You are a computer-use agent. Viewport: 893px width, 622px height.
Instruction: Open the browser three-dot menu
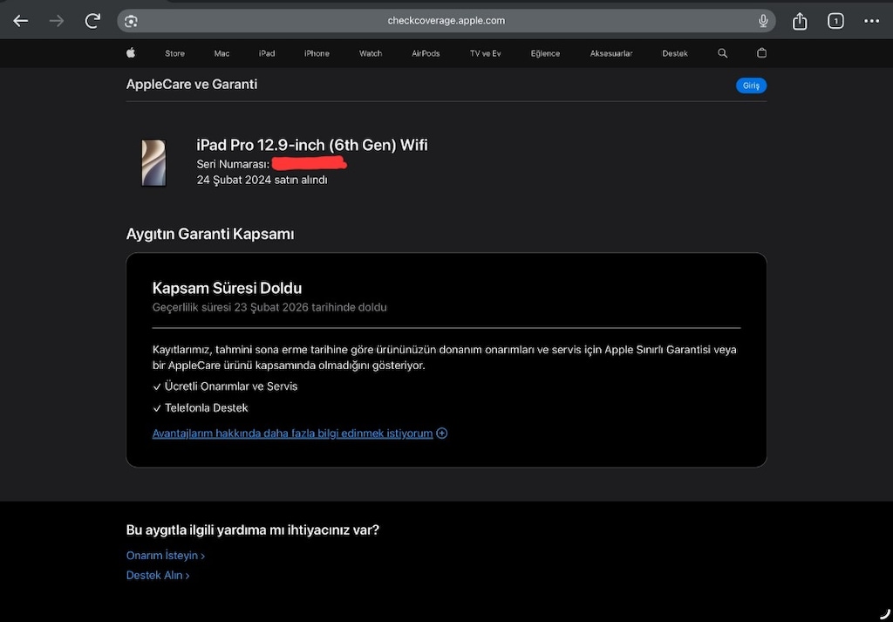pos(871,21)
